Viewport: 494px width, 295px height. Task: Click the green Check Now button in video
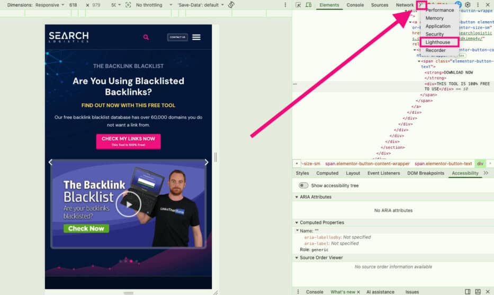pyautogui.click(x=86, y=228)
